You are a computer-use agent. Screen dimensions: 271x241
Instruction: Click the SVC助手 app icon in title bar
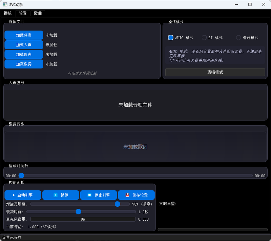tap(5, 4)
